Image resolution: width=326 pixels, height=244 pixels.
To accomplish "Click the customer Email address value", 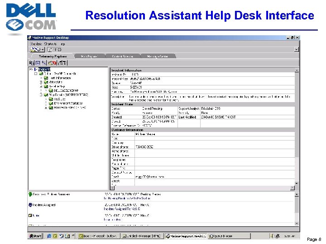I will coord(150,177).
